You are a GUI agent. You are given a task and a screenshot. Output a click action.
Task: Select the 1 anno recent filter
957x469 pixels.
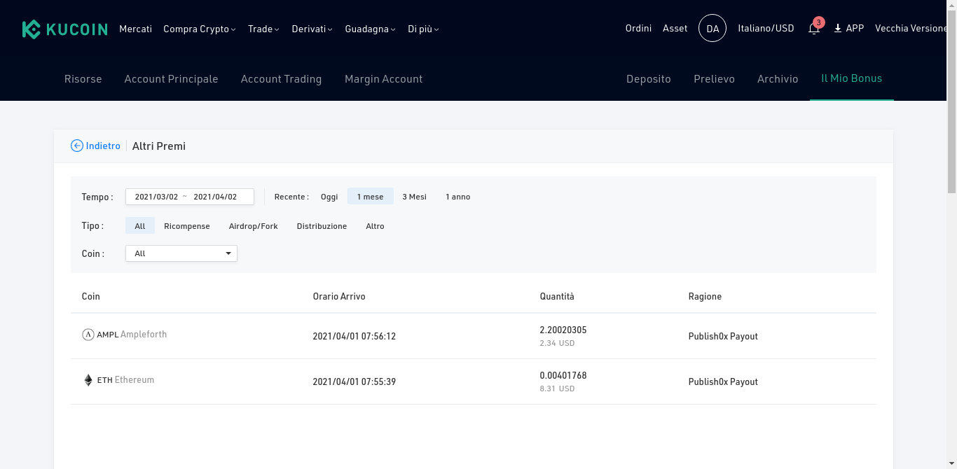coord(458,197)
